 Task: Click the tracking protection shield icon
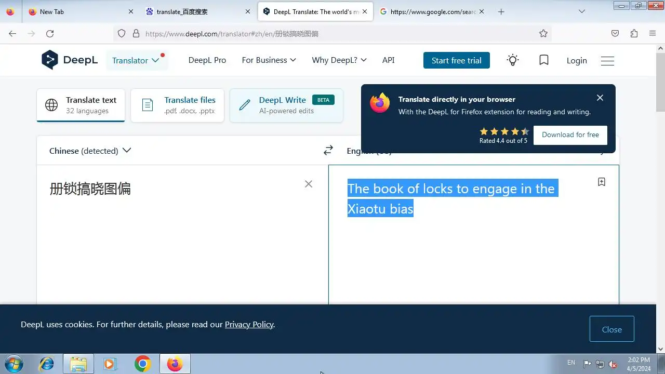pyautogui.click(x=122, y=33)
